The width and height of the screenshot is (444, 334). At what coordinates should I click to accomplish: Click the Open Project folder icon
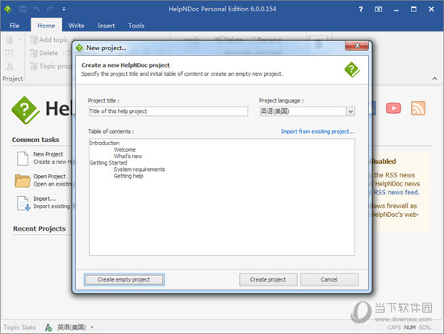click(23, 181)
